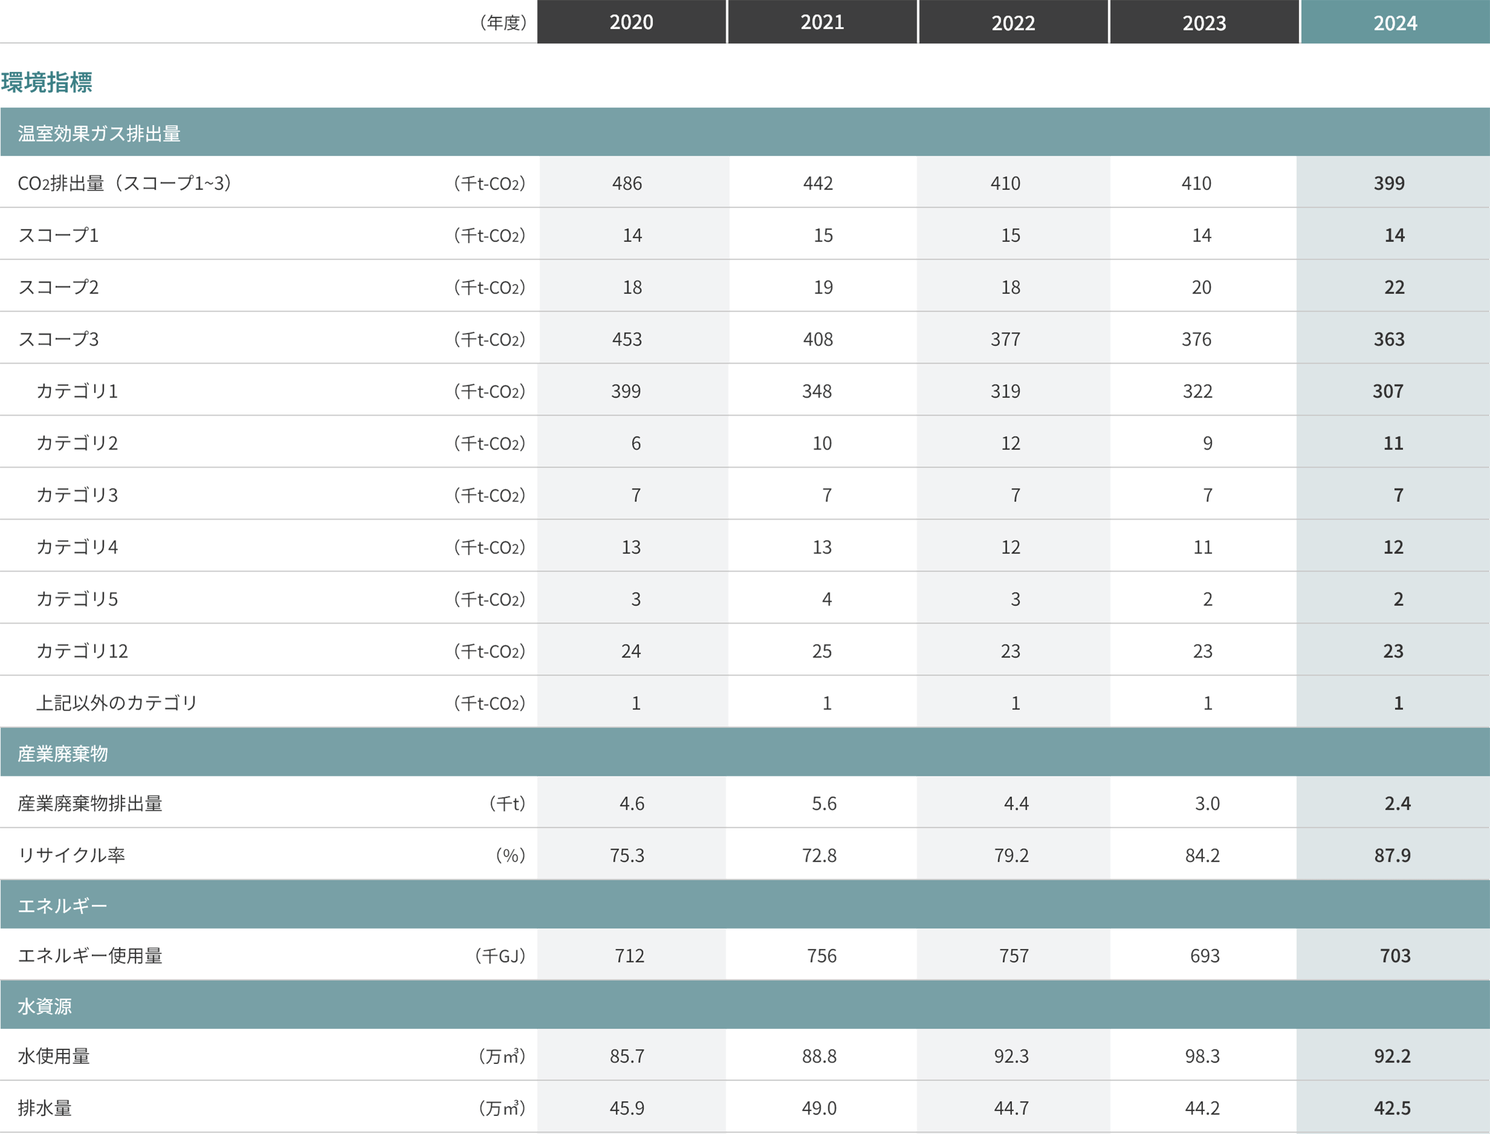This screenshot has height=1134, width=1490.
Task: Click the 693 energy usage value for 2023
Action: click(1205, 956)
